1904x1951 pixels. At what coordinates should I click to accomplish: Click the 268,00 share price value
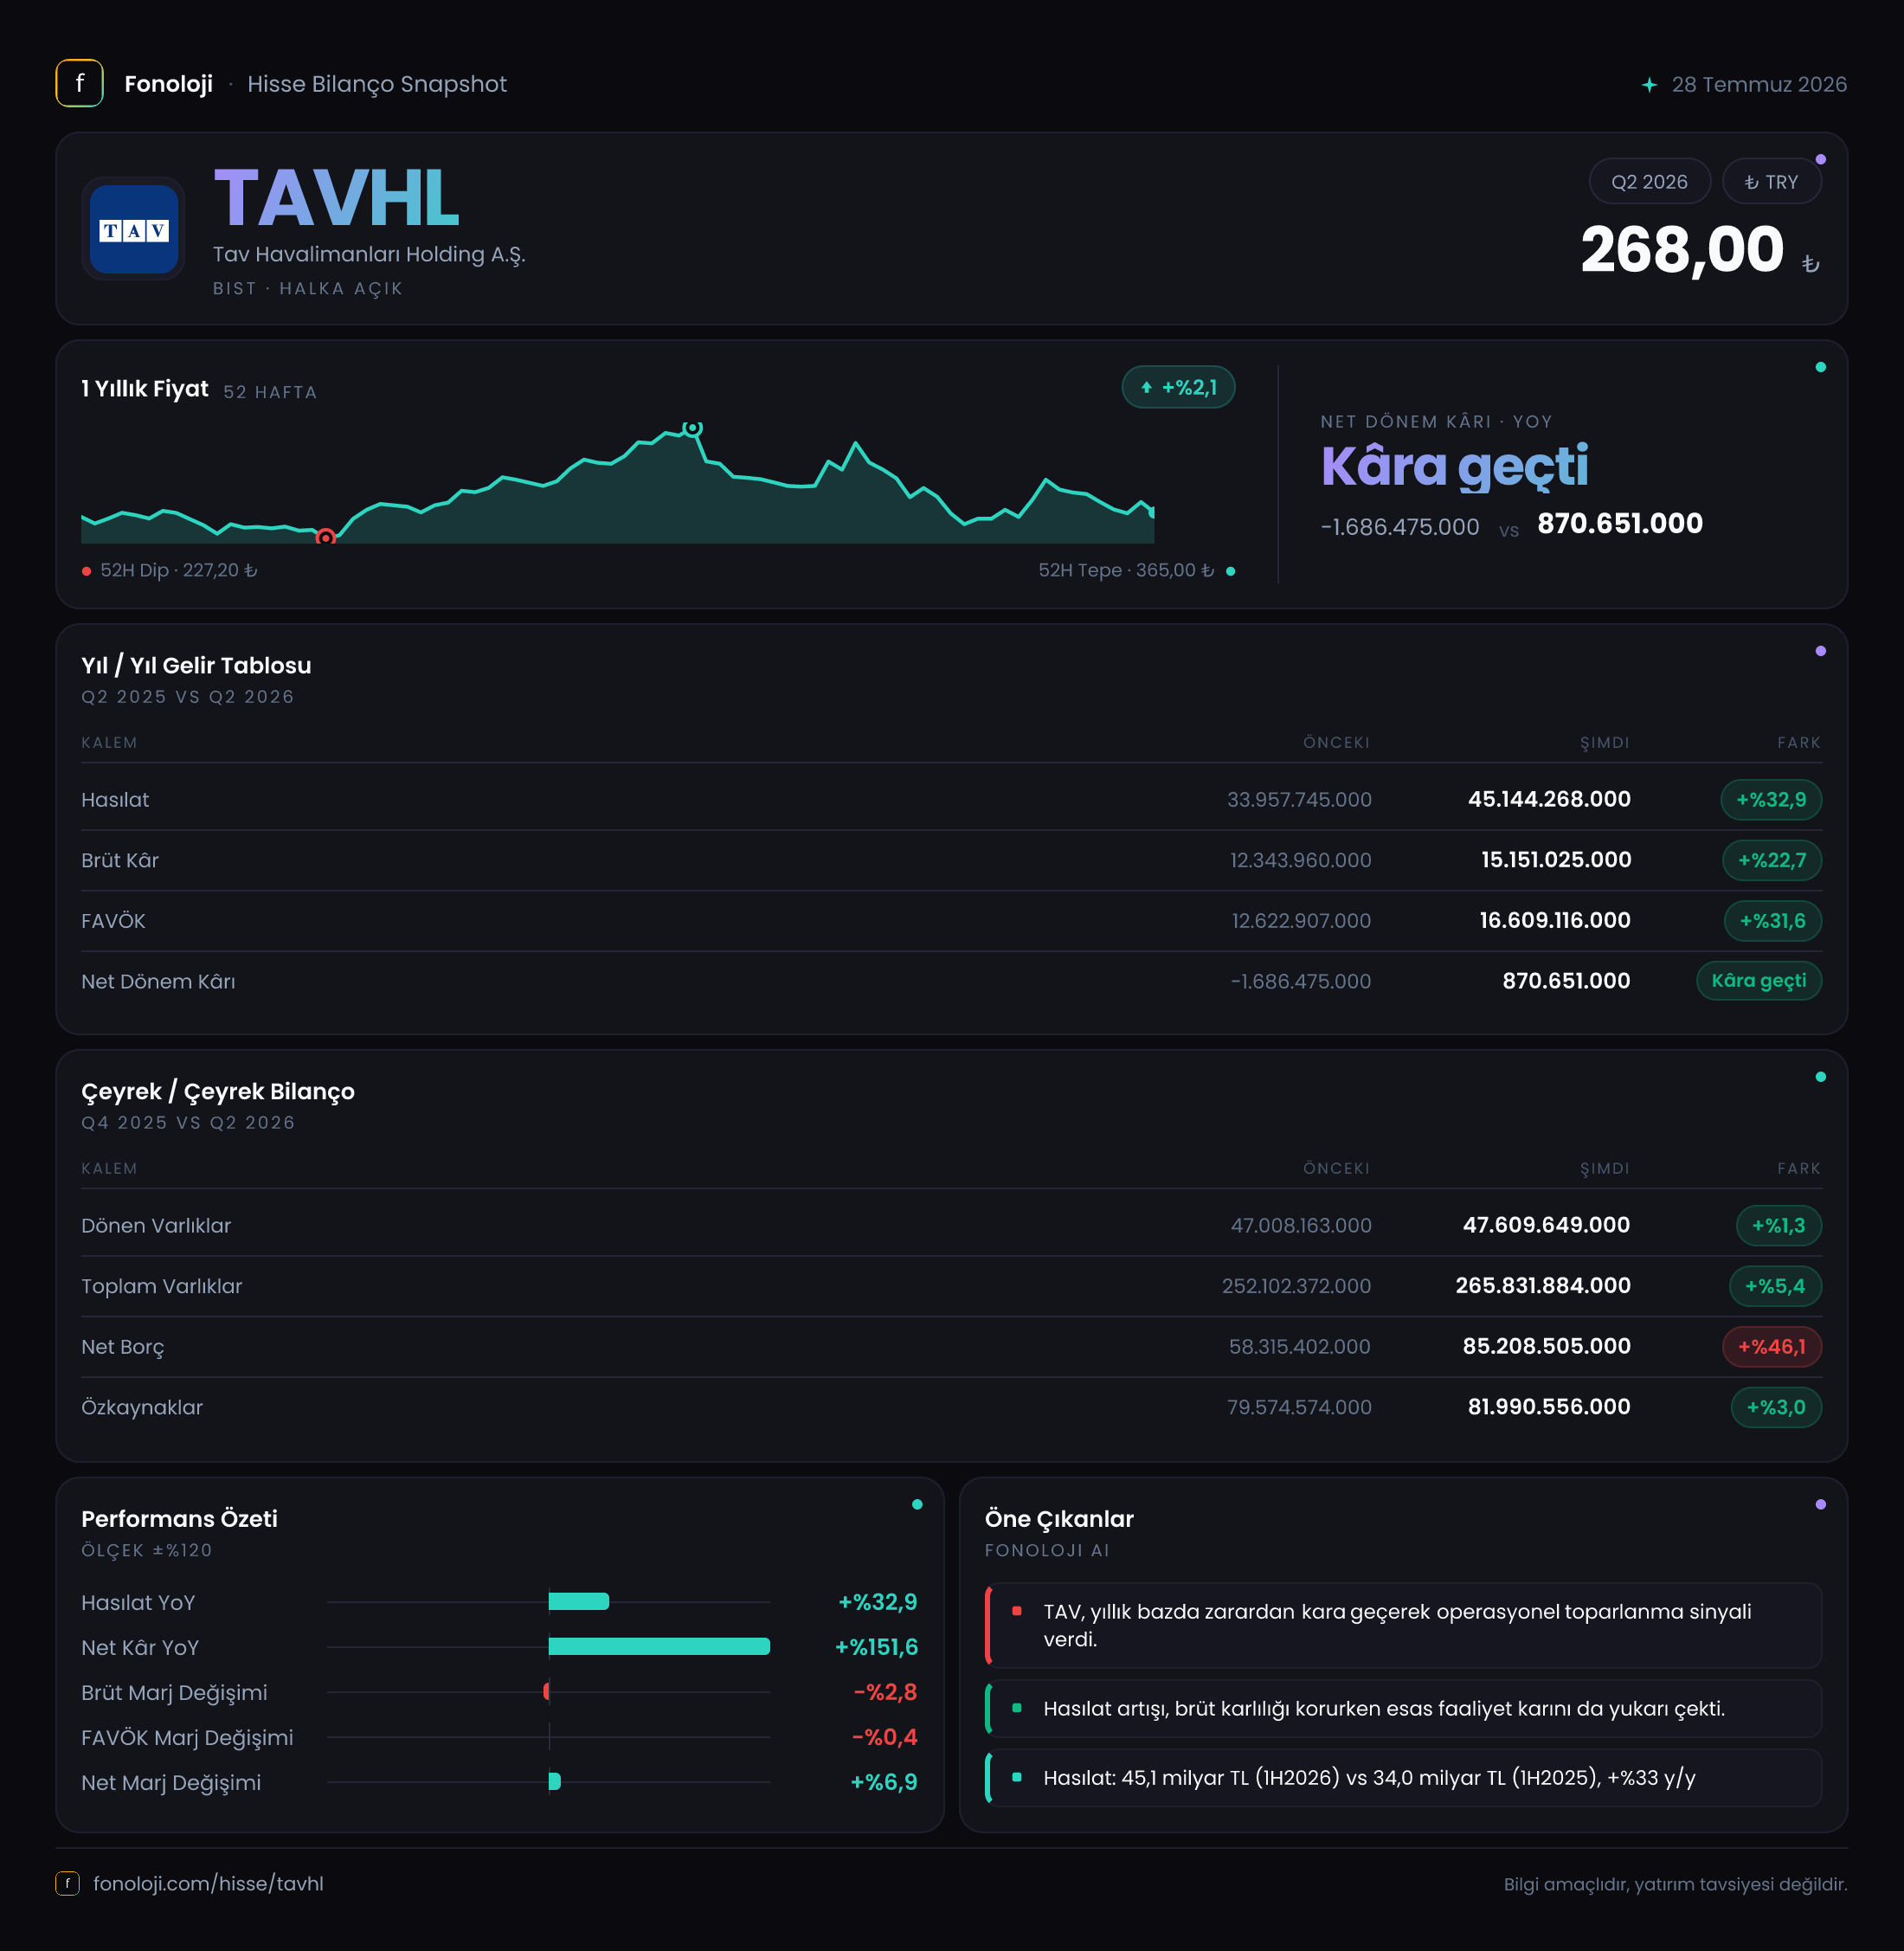[x=1682, y=249]
